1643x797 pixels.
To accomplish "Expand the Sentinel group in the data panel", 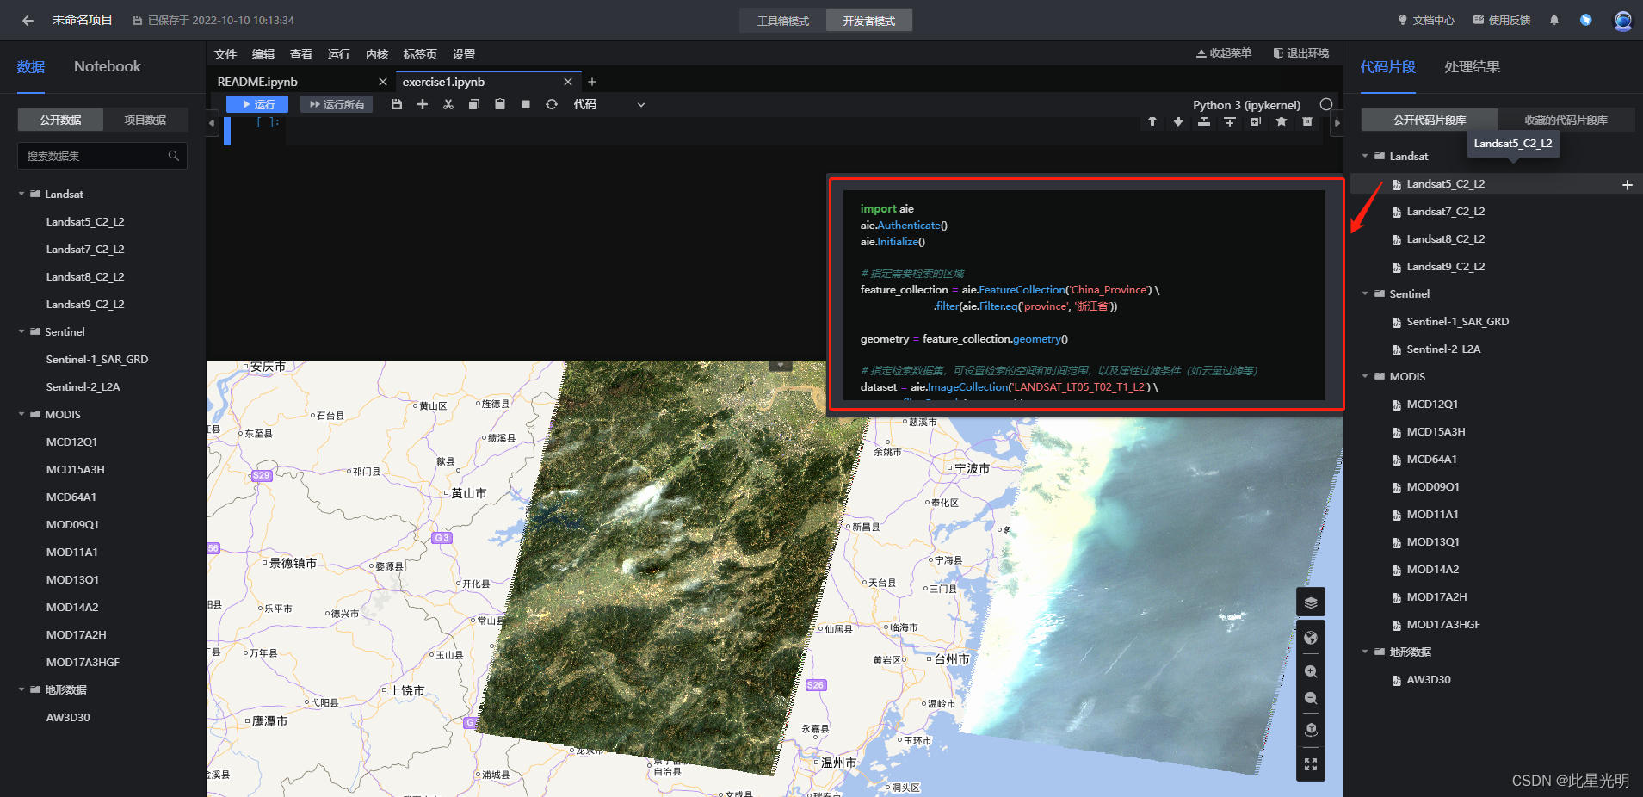I will click(21, 331).
